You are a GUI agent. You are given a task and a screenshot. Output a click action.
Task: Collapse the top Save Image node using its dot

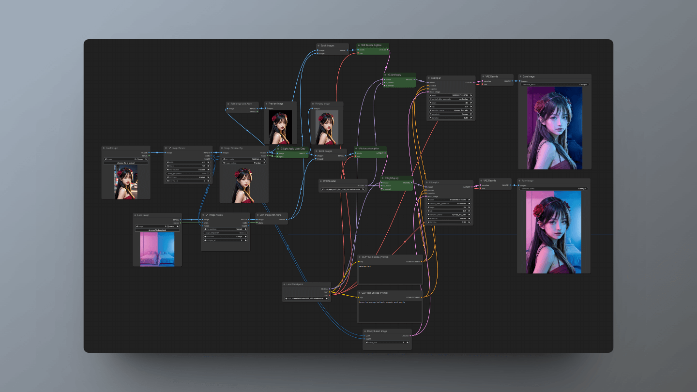(x=520, y=76)
